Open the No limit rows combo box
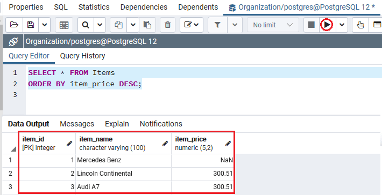Viewport: 382px width, 195px height. [x=273, y=25]
